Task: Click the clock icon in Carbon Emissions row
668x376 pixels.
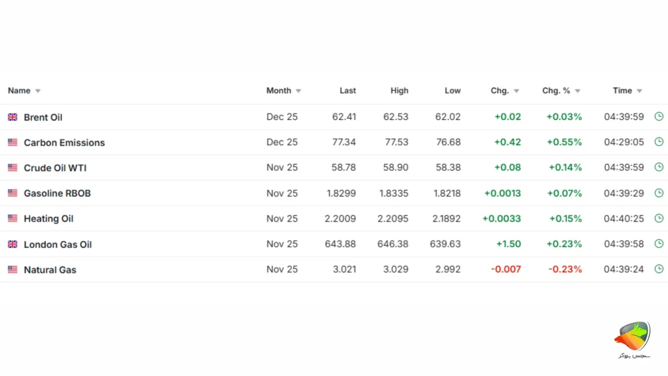Action: (659, 142)
